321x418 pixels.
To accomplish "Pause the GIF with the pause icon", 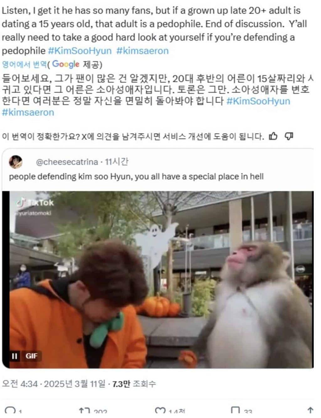I will [14, 356].
